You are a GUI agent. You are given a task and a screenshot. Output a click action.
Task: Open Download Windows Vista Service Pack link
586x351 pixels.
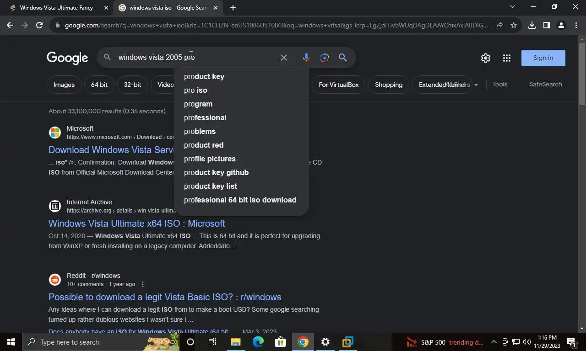(x=111, y=150)
